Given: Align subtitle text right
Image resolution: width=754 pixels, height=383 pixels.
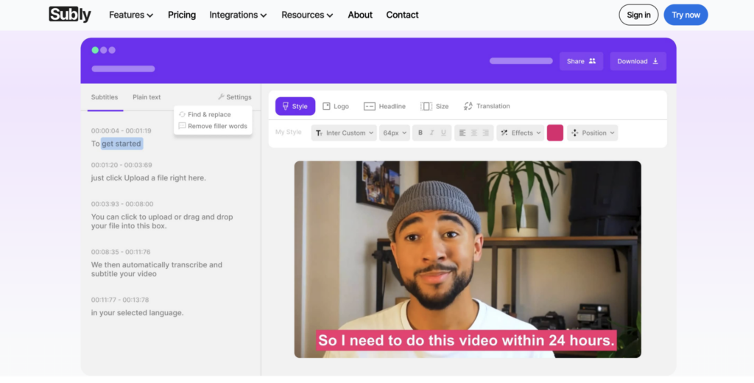Looking at the screenshot, I should tap(486, 133).
